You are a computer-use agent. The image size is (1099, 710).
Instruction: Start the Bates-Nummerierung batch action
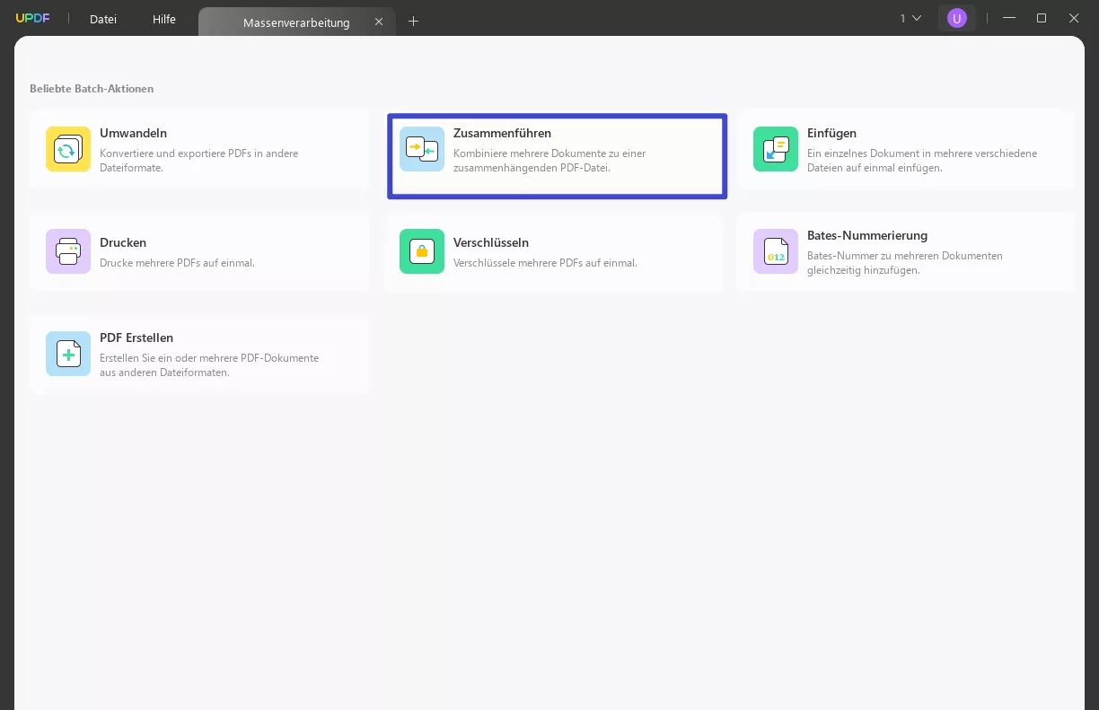click(905, 251)
